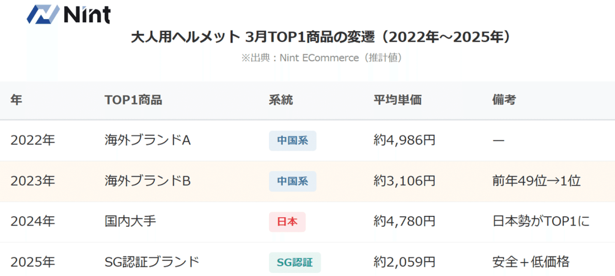
Task: Click the 中国系 badge in 2023年 row
Action: pos(292,181)
